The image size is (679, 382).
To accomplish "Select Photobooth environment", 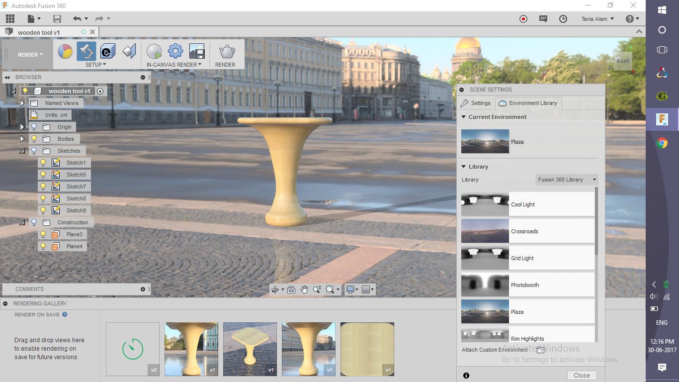I will tap(527, 285).
